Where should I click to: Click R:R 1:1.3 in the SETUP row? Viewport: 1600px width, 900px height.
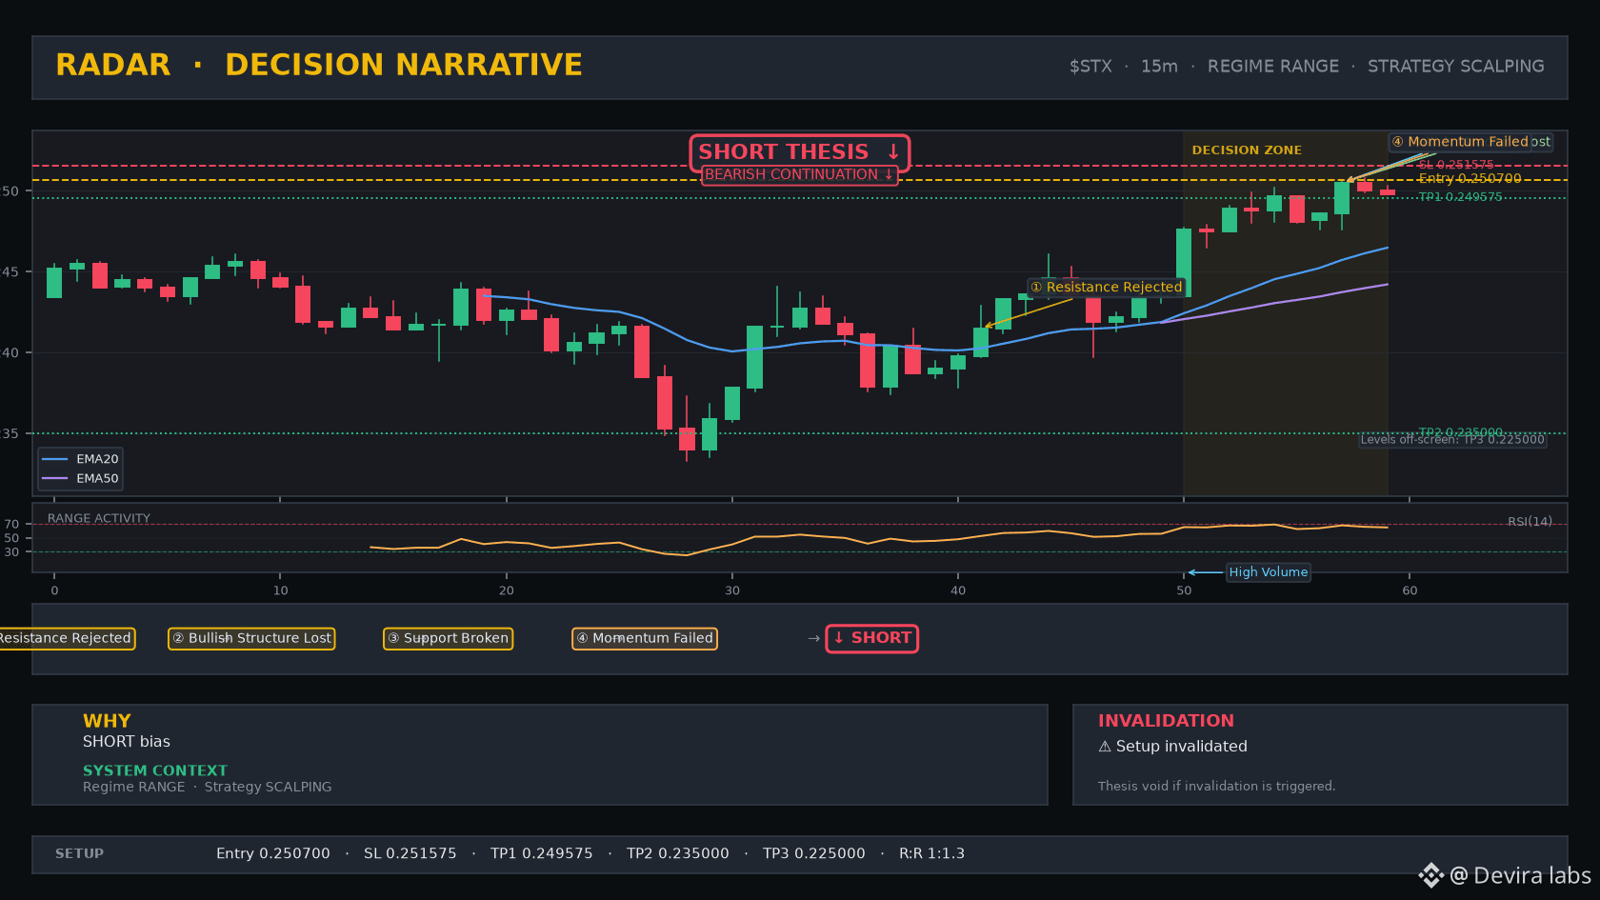932,854
